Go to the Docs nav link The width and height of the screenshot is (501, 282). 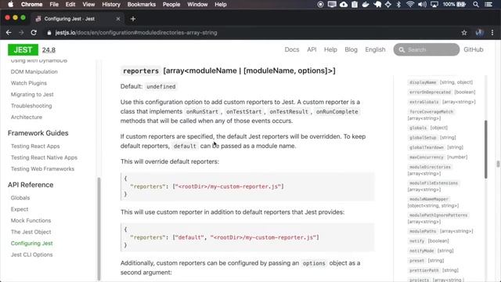pyautogui.click(x=292, y=49)
